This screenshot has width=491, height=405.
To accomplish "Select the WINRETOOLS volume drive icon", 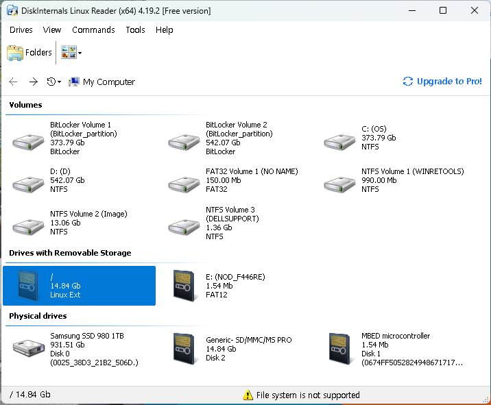I will (x=339, y=184).
